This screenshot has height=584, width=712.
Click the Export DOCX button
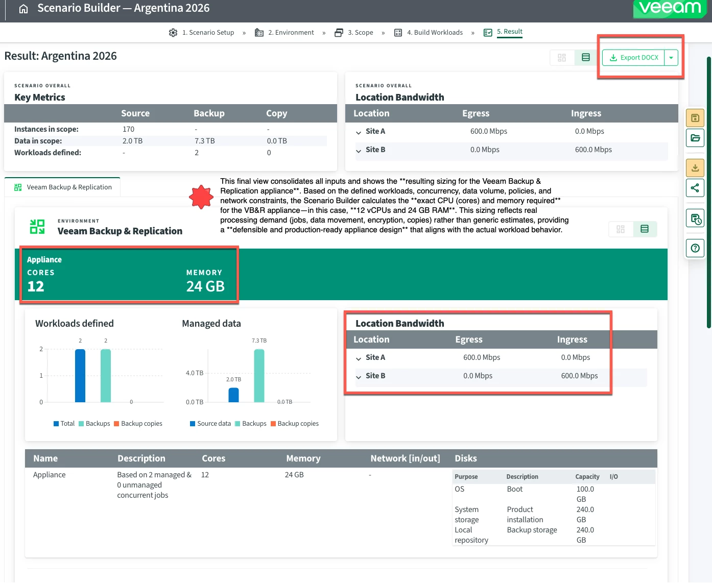pos(633,58)
